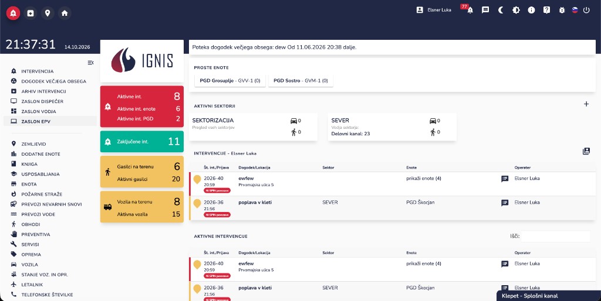Open DODATNE ENOTE in the sidebar
The width and height of the screenshot is (601, 301).
(50, 154)
